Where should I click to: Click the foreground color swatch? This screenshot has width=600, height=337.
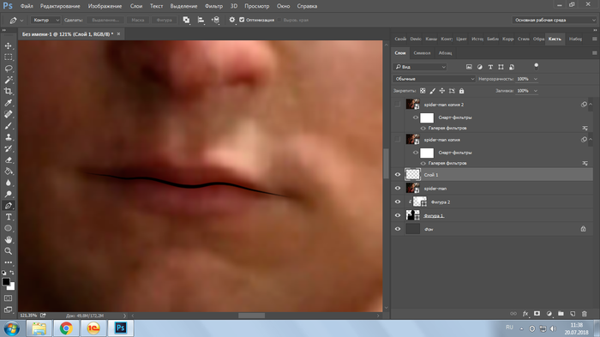(x=6, y=282)
